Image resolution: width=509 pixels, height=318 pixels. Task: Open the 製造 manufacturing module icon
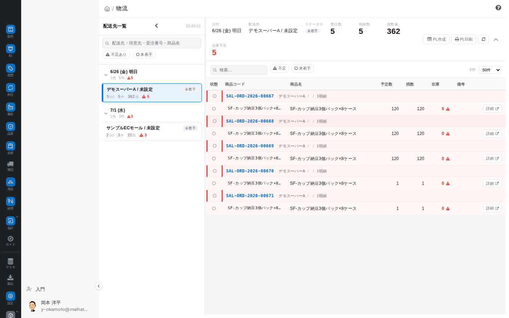tap(11, 107)
